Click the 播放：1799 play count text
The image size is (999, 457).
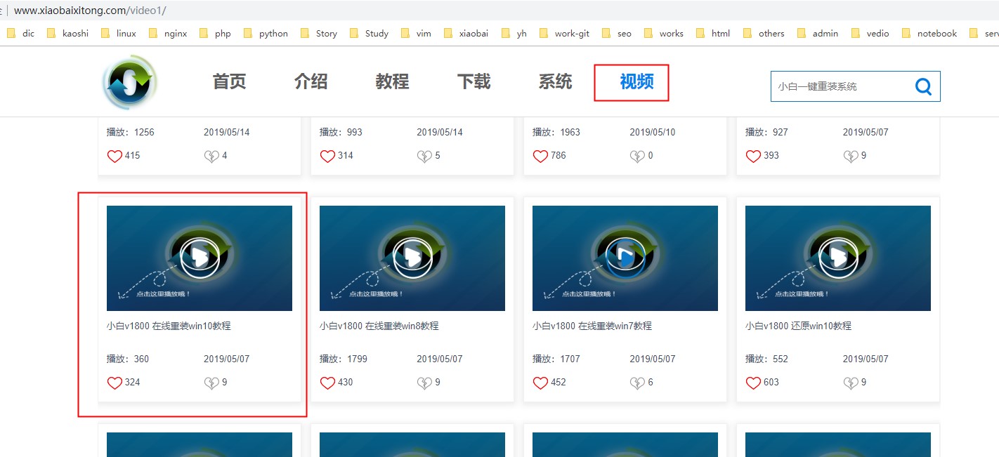coord(343,359)
